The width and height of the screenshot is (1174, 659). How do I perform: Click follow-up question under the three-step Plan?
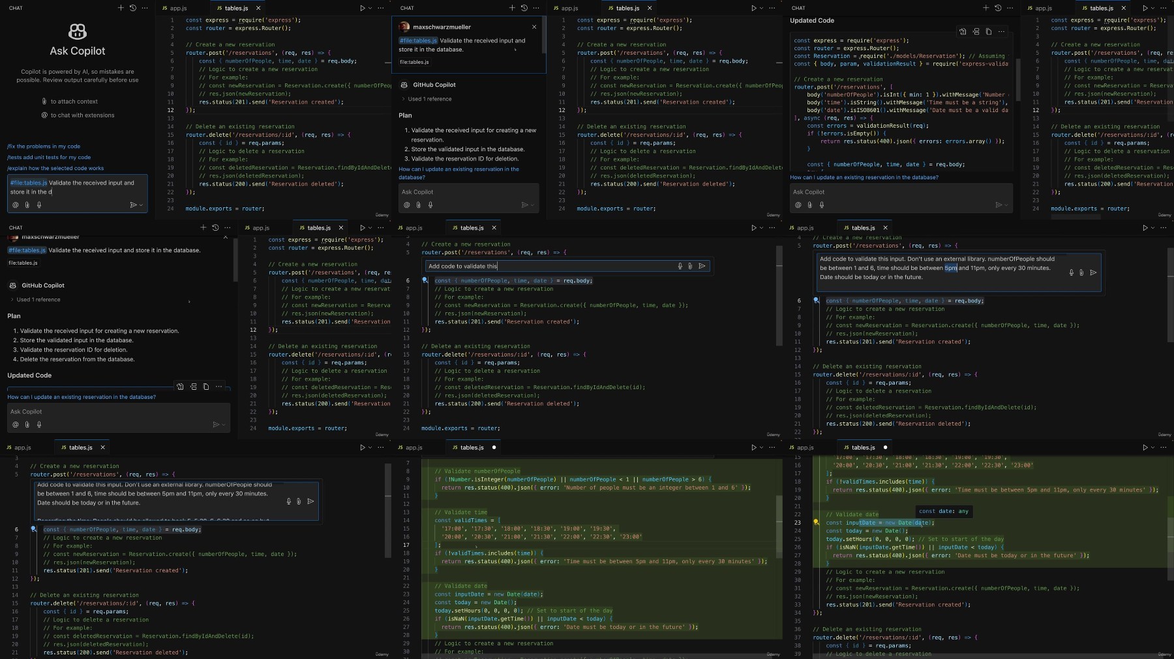pos(459,173)
